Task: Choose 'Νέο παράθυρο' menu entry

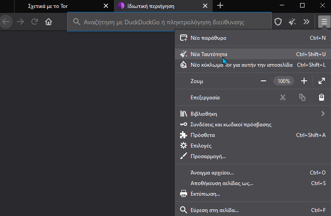Action: click(x=253, y=38)
